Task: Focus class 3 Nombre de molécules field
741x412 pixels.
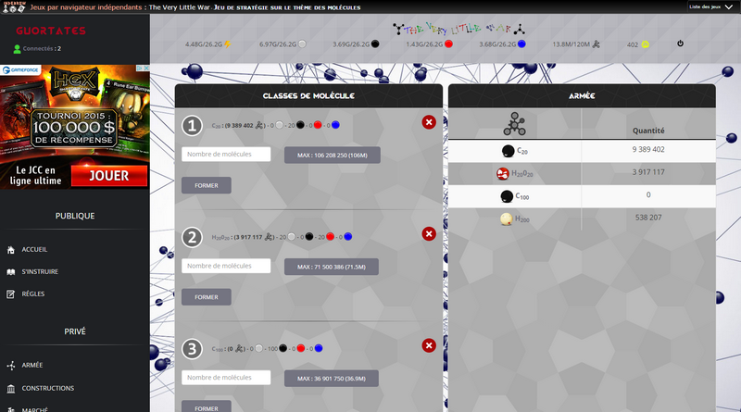Action: pyautogui.click(x=226, y=378)
